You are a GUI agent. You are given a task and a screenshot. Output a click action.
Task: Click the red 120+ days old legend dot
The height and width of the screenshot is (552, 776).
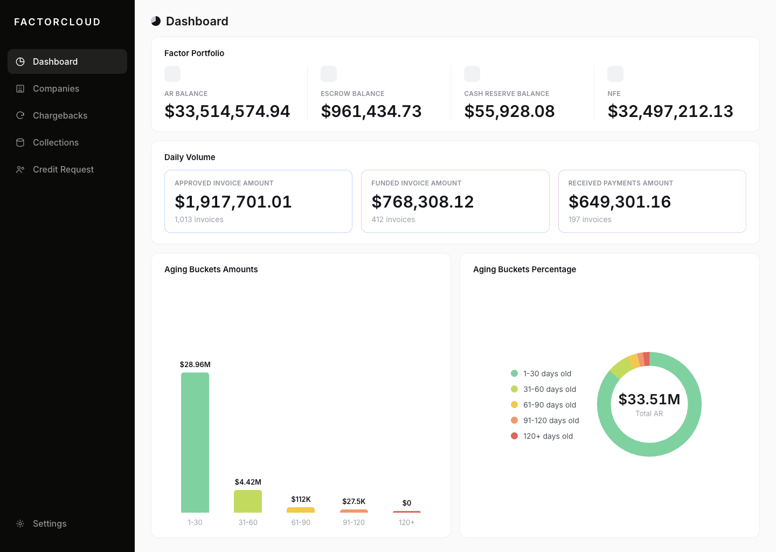[x=514, y=436]
